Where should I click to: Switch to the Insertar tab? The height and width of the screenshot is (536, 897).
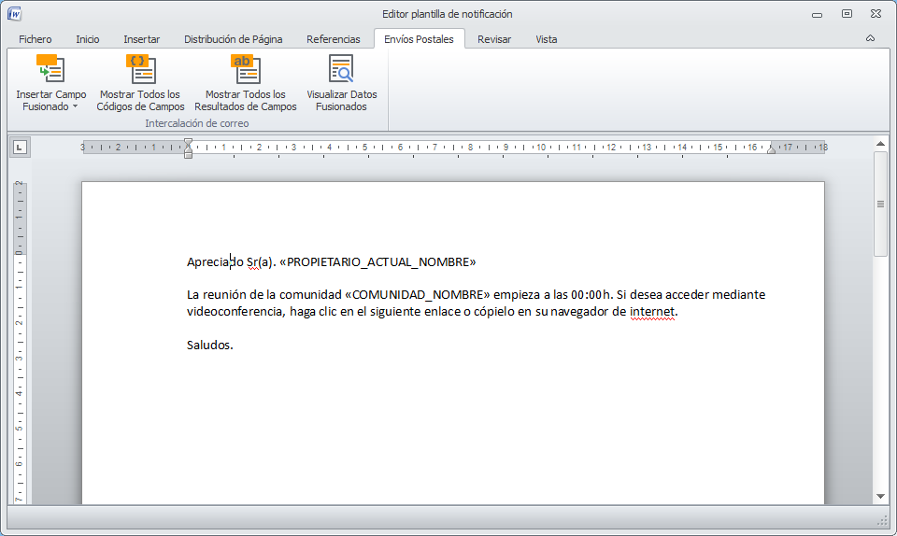[141, 39]
